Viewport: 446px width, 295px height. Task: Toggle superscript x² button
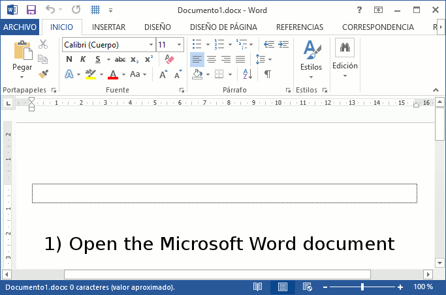click(149, 59)
